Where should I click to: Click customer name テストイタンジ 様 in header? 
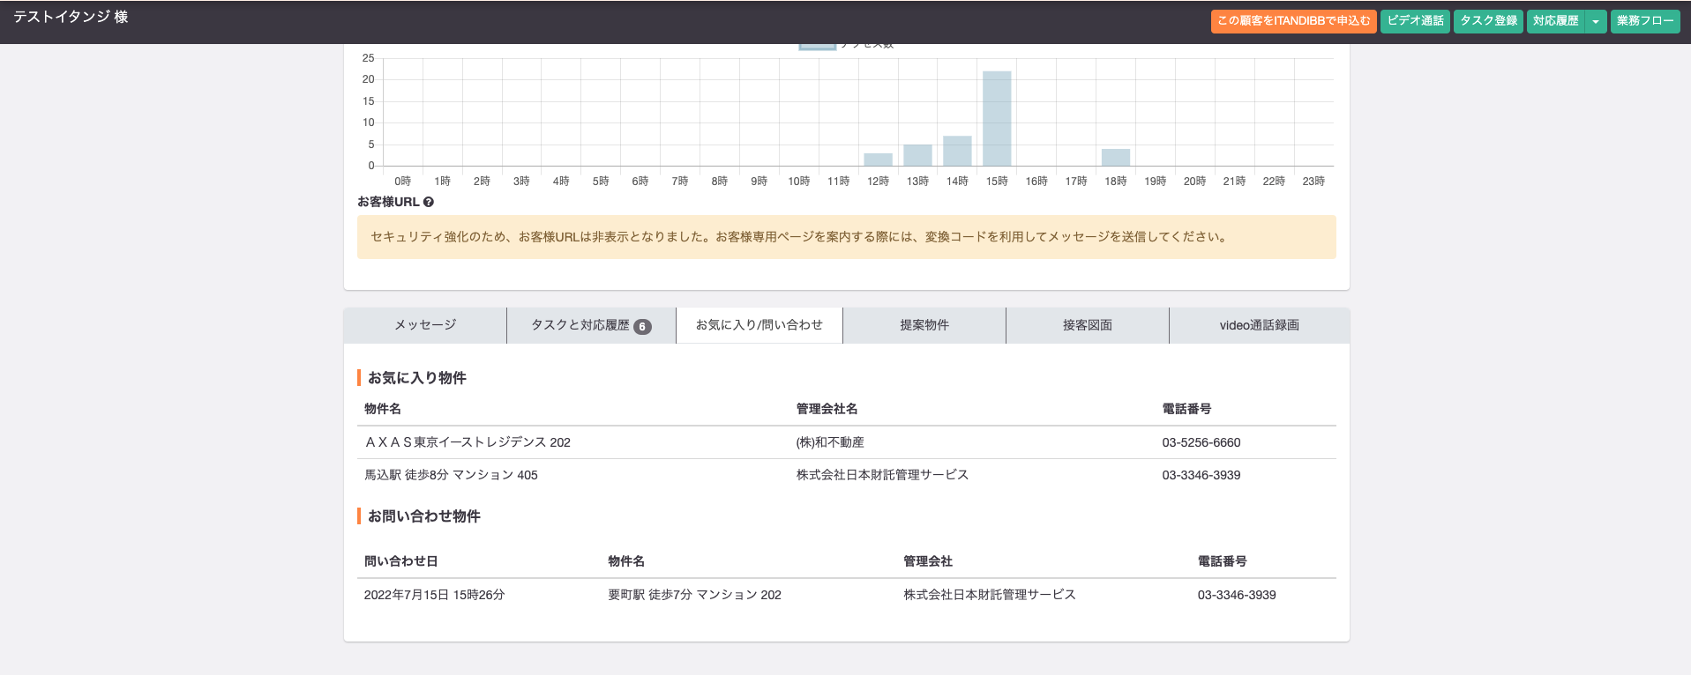(x=71, y=17)
